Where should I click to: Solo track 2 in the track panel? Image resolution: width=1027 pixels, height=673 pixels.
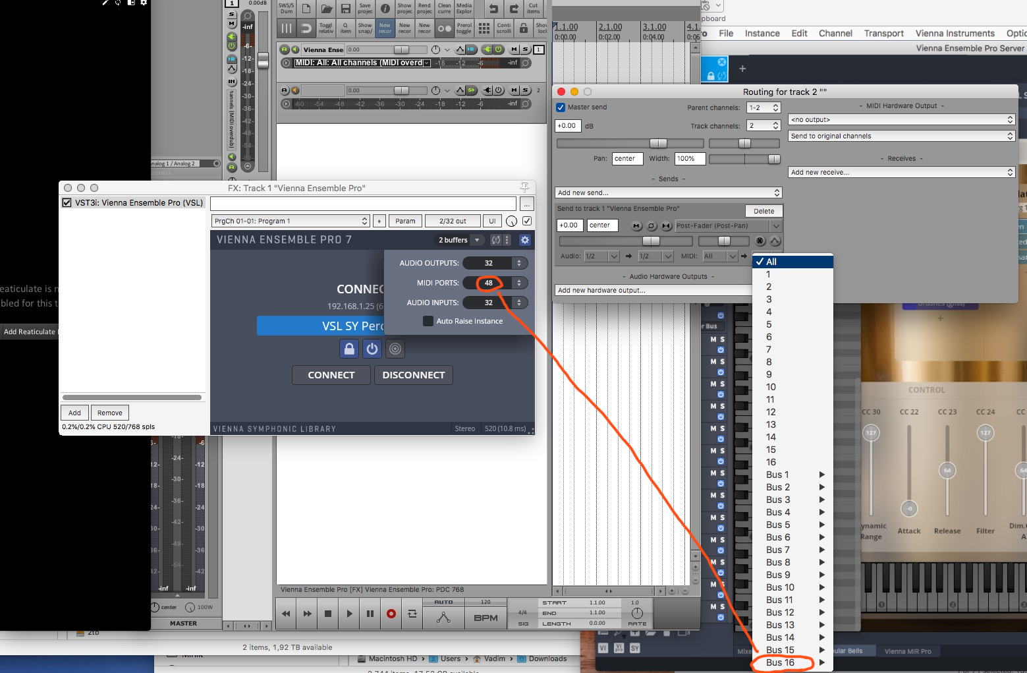(526, 90)
